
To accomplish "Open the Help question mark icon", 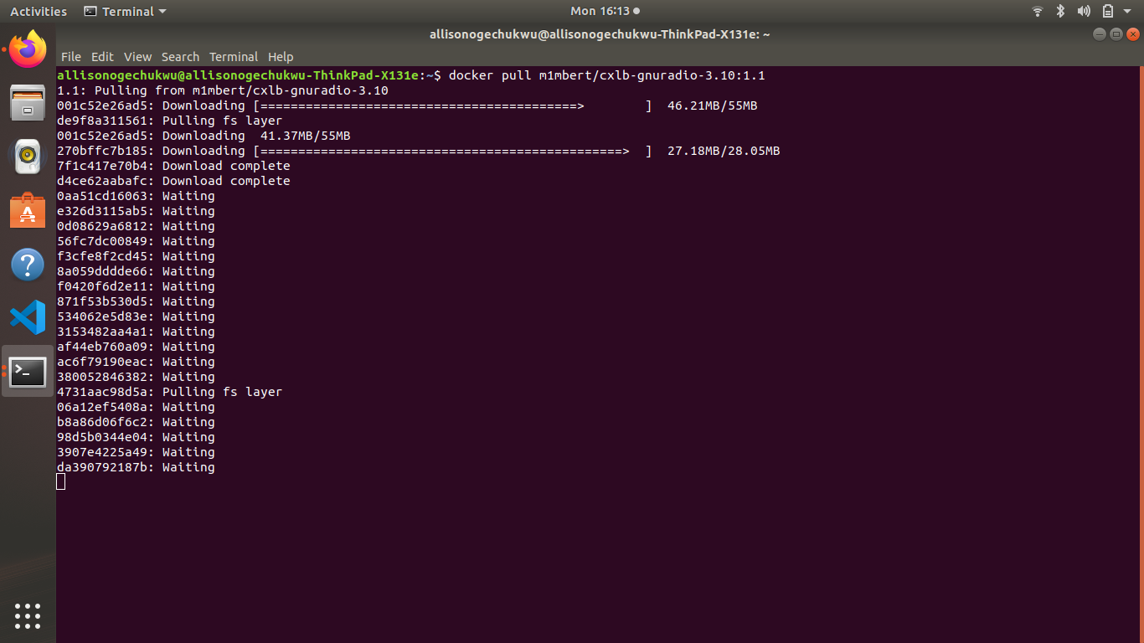I will [x=28, y=265].
